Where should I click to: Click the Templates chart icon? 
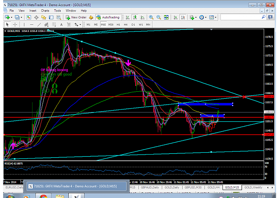coord(211,17)
